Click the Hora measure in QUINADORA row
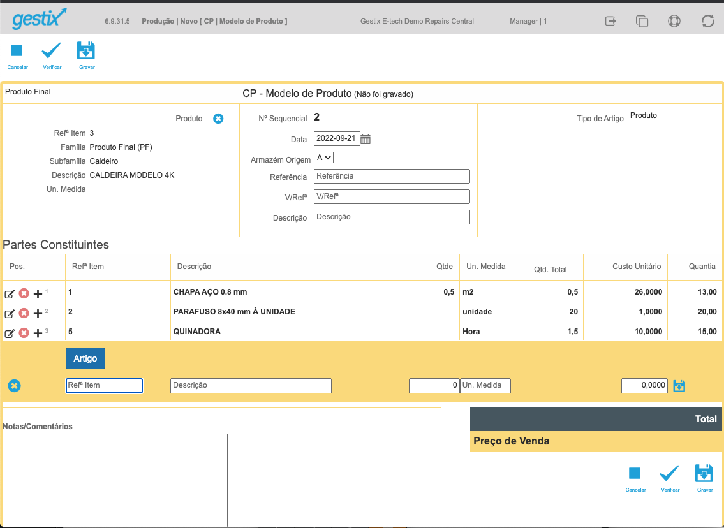 pyautogui.click(x=471, y=332)
